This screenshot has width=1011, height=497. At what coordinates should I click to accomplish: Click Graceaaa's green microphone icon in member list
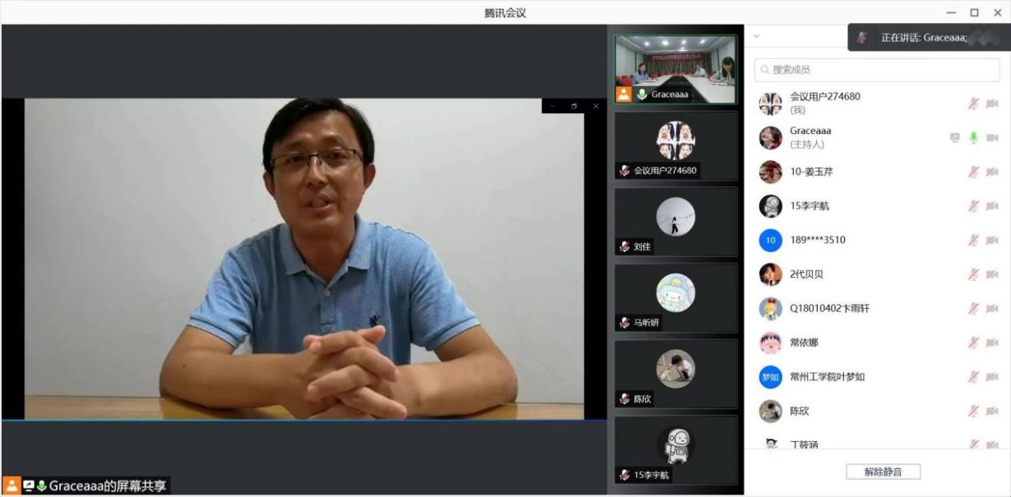coord(973,138)
